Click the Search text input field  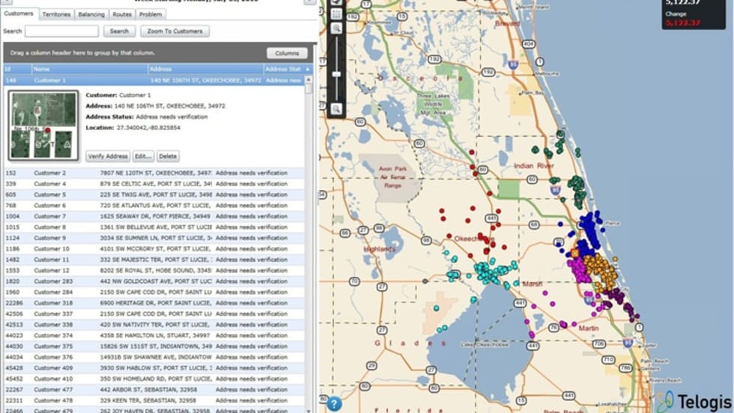61,31
